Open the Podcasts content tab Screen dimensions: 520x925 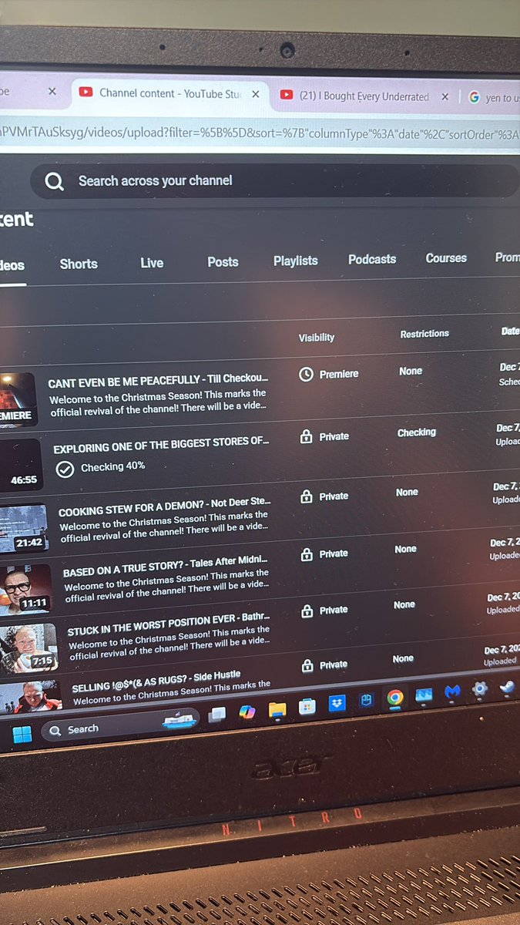[x=372, y=259]
